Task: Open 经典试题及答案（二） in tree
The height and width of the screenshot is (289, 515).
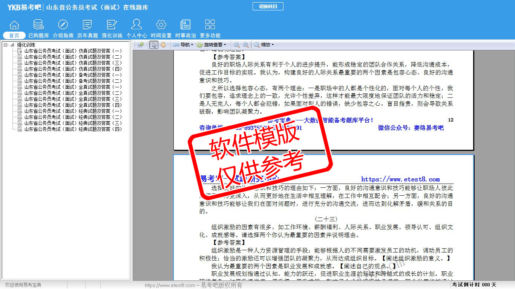Action: coord(73,117)
